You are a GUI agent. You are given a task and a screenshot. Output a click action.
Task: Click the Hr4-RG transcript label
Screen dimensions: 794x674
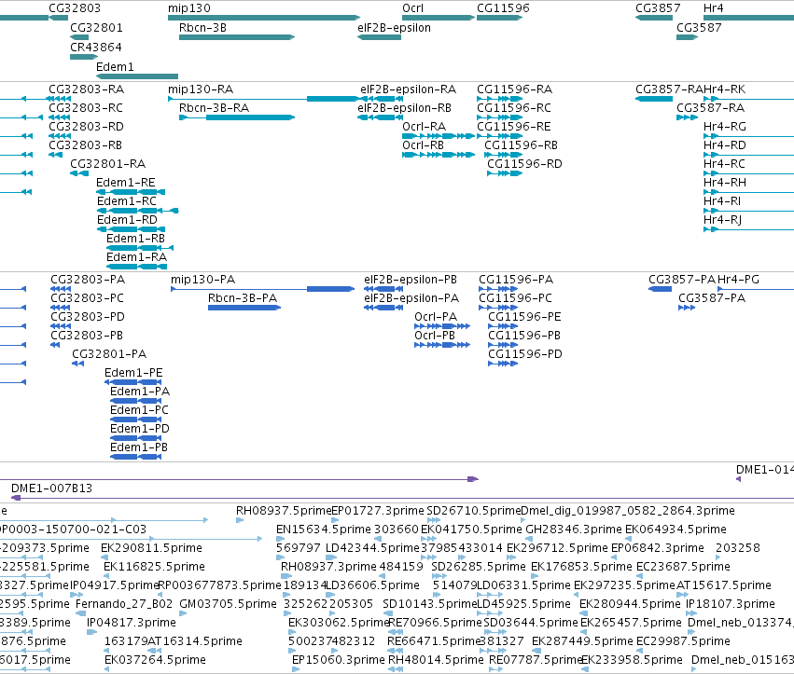click(725, 127)
